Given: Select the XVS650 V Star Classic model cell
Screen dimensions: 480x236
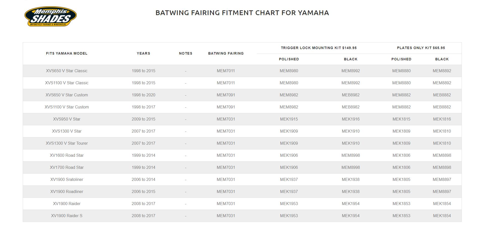Looking at the screenshot, I should (x=67, y=71).
